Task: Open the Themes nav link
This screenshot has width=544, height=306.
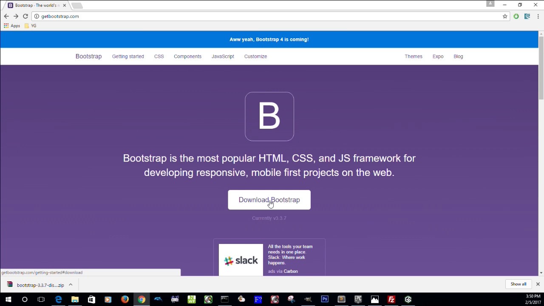Action: point(414,56)
